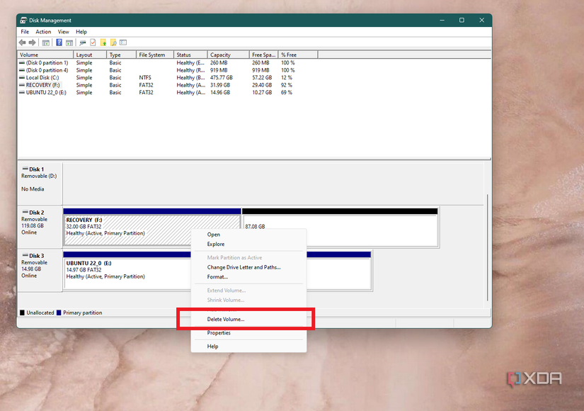Click the Forward navigation arrow icon
The image size is (584, 411).
pos(32,43)
